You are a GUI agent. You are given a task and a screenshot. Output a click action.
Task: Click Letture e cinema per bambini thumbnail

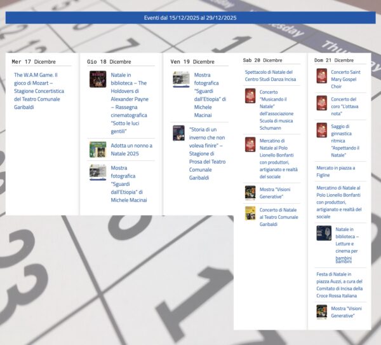(324, 233)
